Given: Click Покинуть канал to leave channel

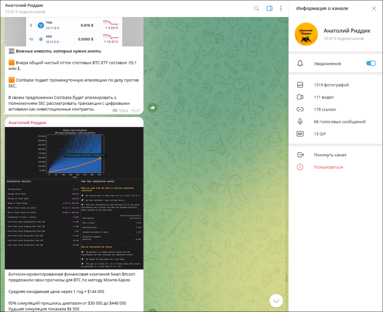Looking at the screenshot, I should [x=330, y=155].
